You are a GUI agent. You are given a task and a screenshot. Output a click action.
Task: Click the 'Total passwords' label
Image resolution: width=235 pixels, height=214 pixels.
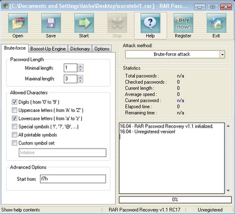(142, 76)
